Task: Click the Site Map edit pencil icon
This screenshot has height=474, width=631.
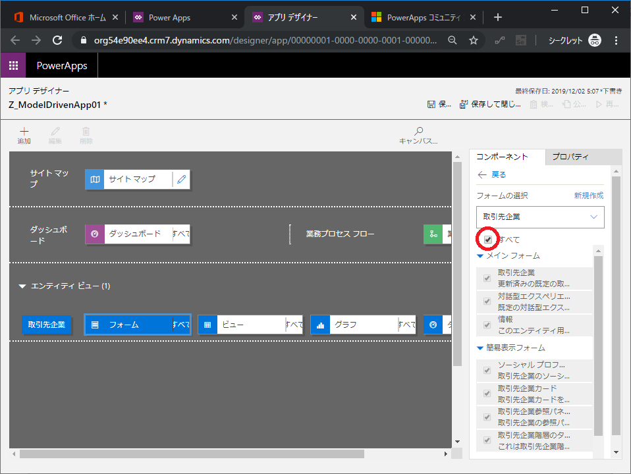Action: pyautogui.click(x=182, y=180)
